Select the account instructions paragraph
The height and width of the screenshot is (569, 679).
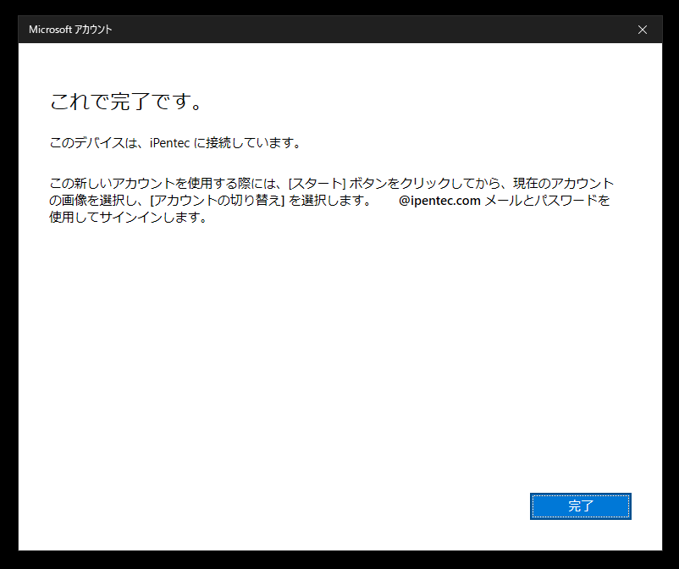tap(330, 201)
